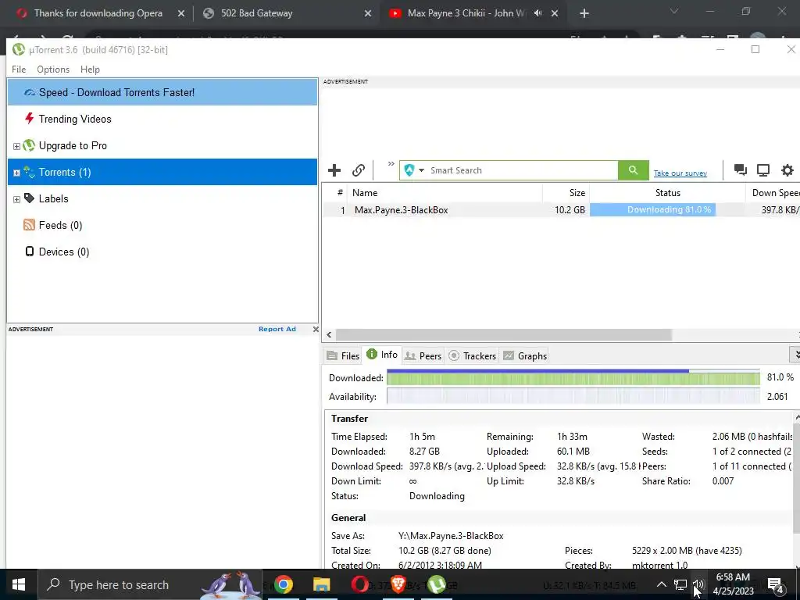The image size is (800, 600).
Task: Close the sidebar advertisement
Action: pyautogui.click(x=316, y=329)
